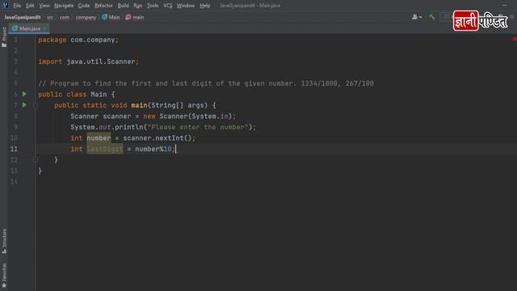The width and height of the screenshot is (517, 291).
Task: Click the Main class breadcrumb
Action: [111, 17]
